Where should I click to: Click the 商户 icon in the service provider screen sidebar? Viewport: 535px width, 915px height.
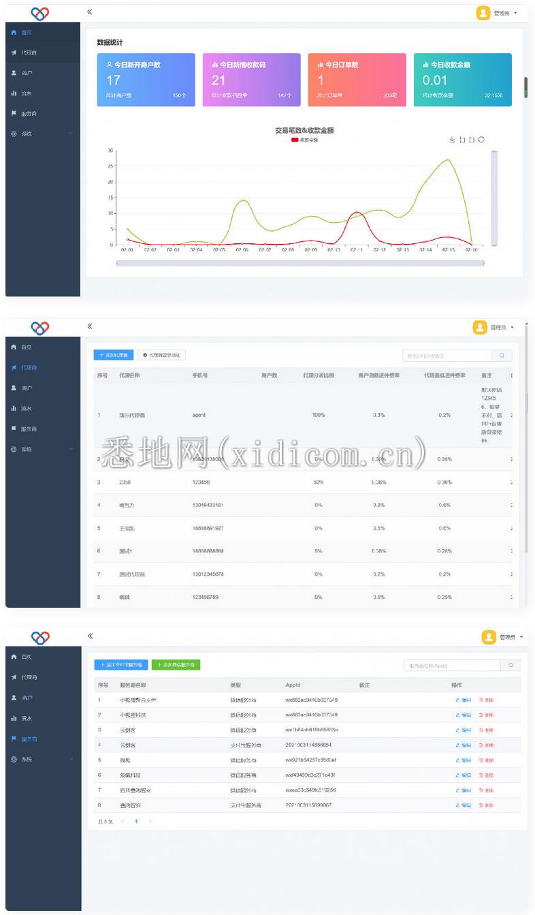click(x=14, y=698)
